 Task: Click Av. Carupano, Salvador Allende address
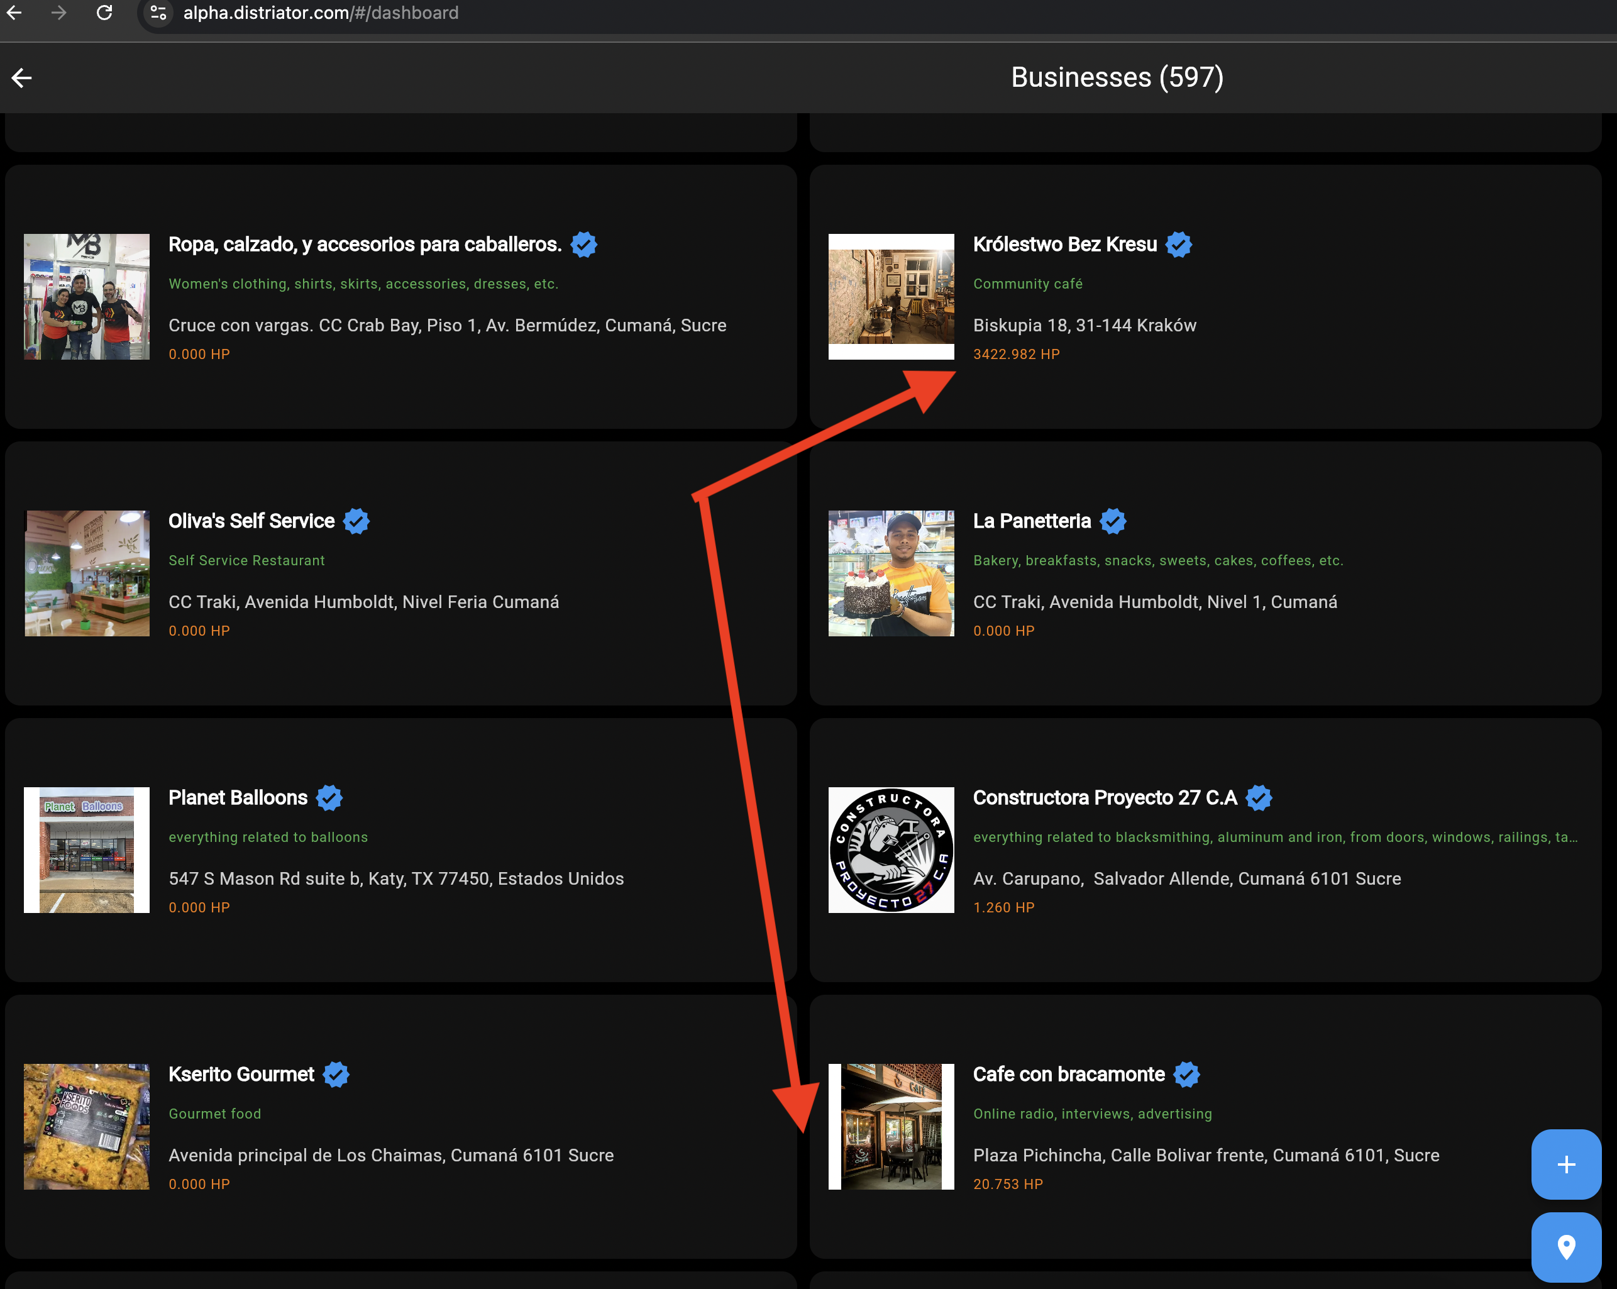point(1186,878)
